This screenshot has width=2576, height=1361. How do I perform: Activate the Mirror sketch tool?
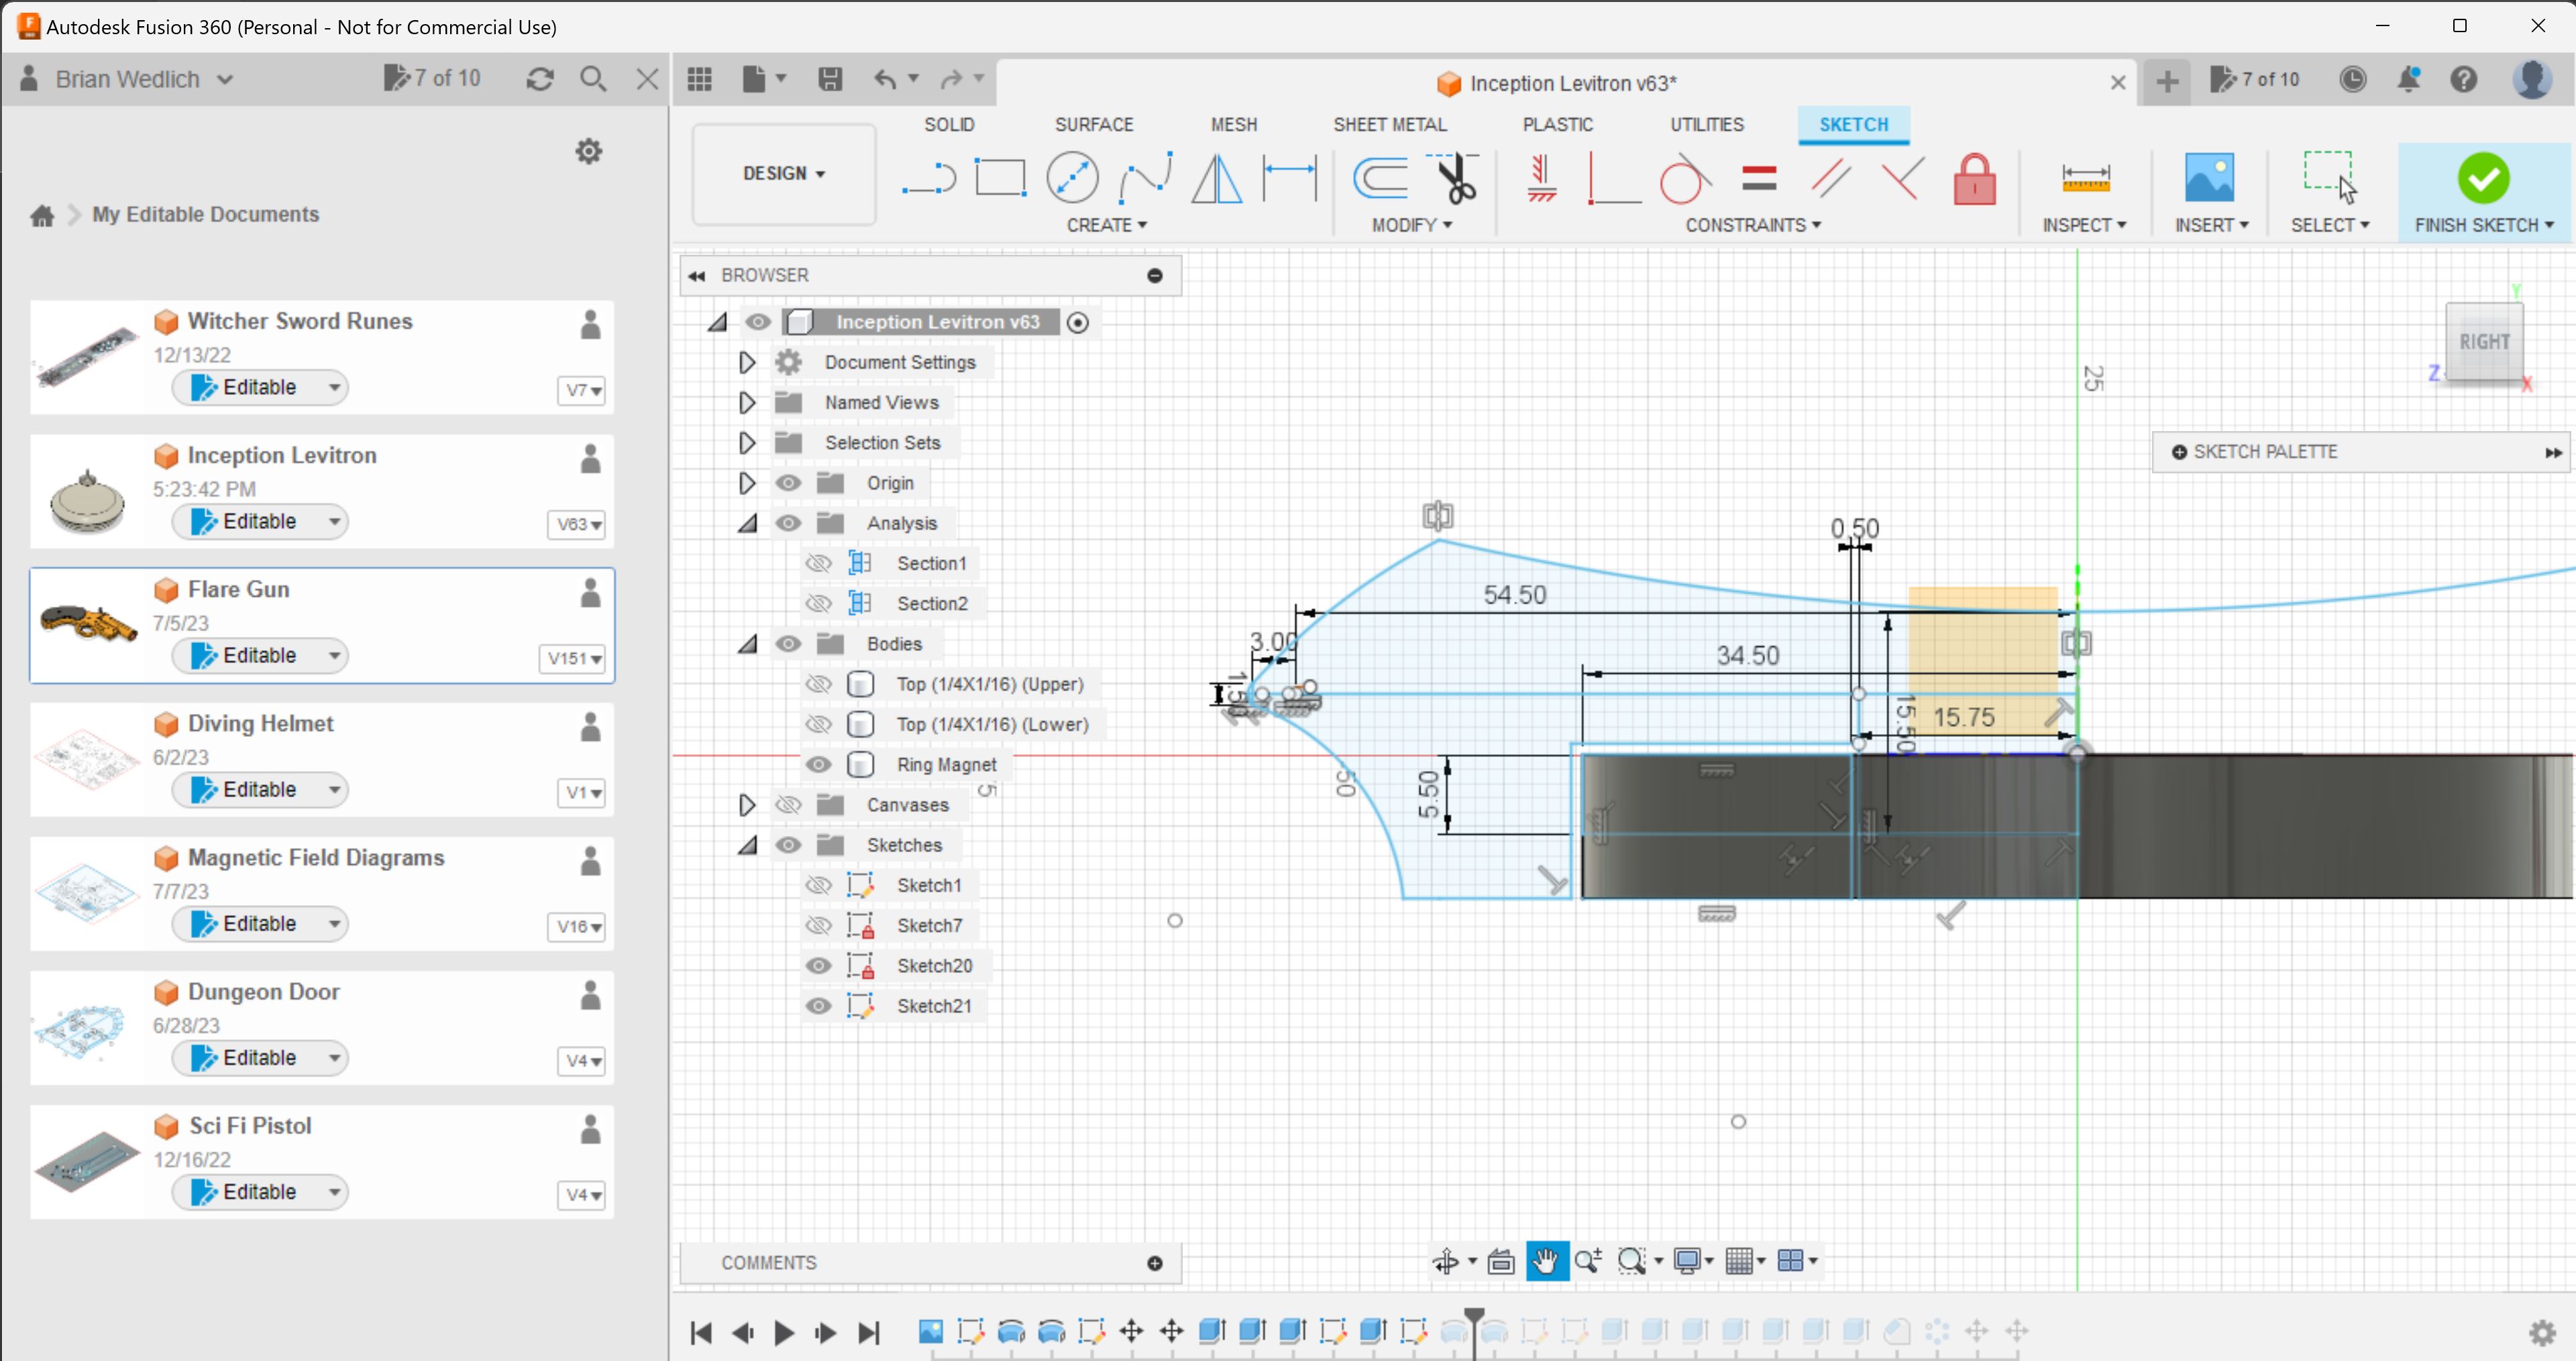[1216, 177]
